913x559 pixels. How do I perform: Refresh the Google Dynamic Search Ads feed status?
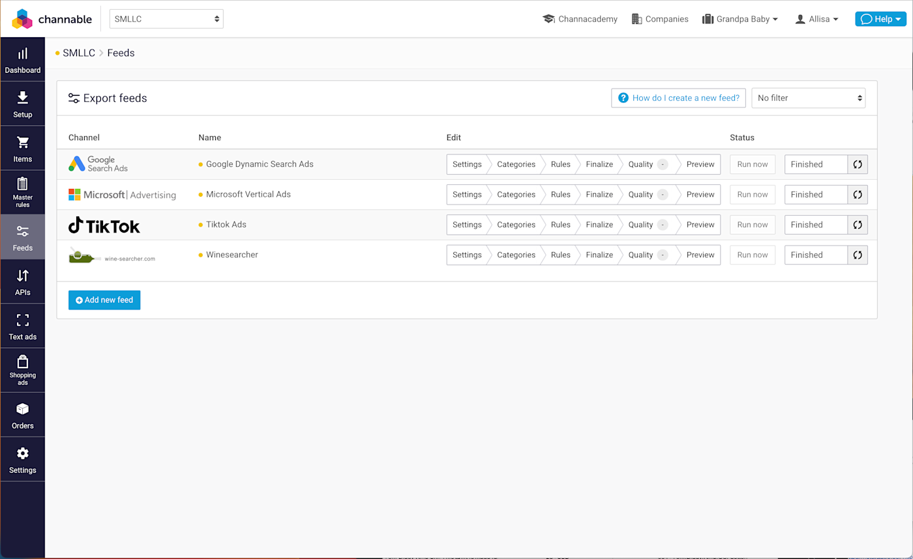pyautogui.click(x=858, y=164)
